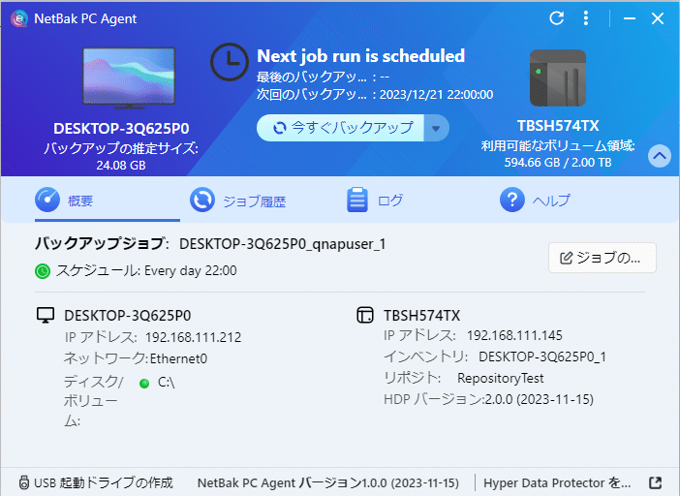The height and width of the screenshot is (496, 680).
Task: Click the NAS icon beside TBSH574TX
Action: (x=365, y=315)
